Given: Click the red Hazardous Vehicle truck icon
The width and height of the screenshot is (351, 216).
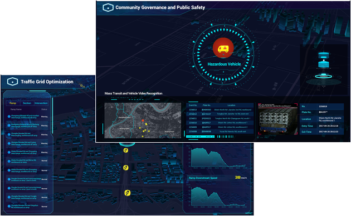Looking at the screenshot, I should (223, 48).
